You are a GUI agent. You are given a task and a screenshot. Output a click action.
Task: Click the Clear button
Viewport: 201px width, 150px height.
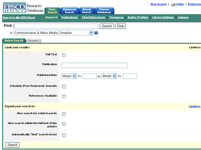[x=121, y=26]
